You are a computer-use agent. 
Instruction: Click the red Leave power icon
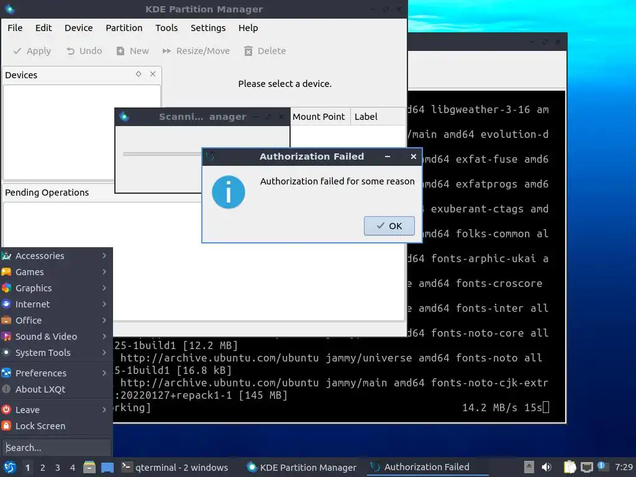pos(6,410)
